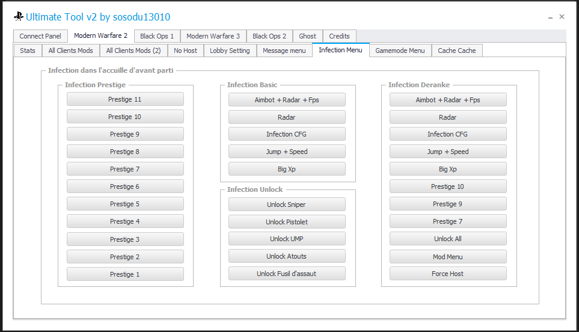This screenshot has height=332, width=579.
Task: Click Big Xp in Infection Basic
Action: click(x=287, y=169)
